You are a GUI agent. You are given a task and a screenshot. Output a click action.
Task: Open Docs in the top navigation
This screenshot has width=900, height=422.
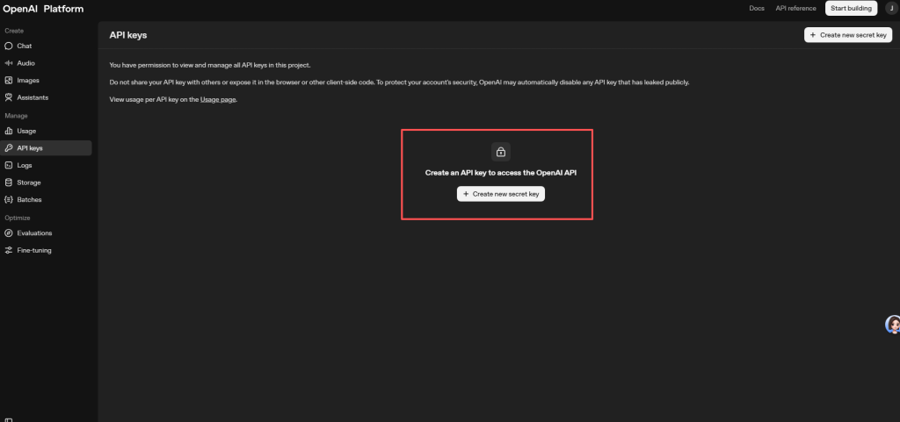(756, 8)
